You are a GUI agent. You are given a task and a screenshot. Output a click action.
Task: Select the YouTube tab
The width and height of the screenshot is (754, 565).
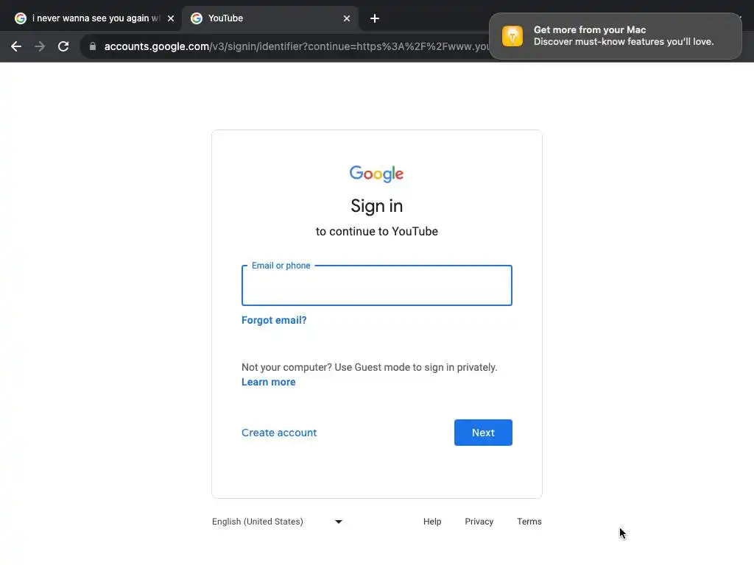tap(269, 18)
